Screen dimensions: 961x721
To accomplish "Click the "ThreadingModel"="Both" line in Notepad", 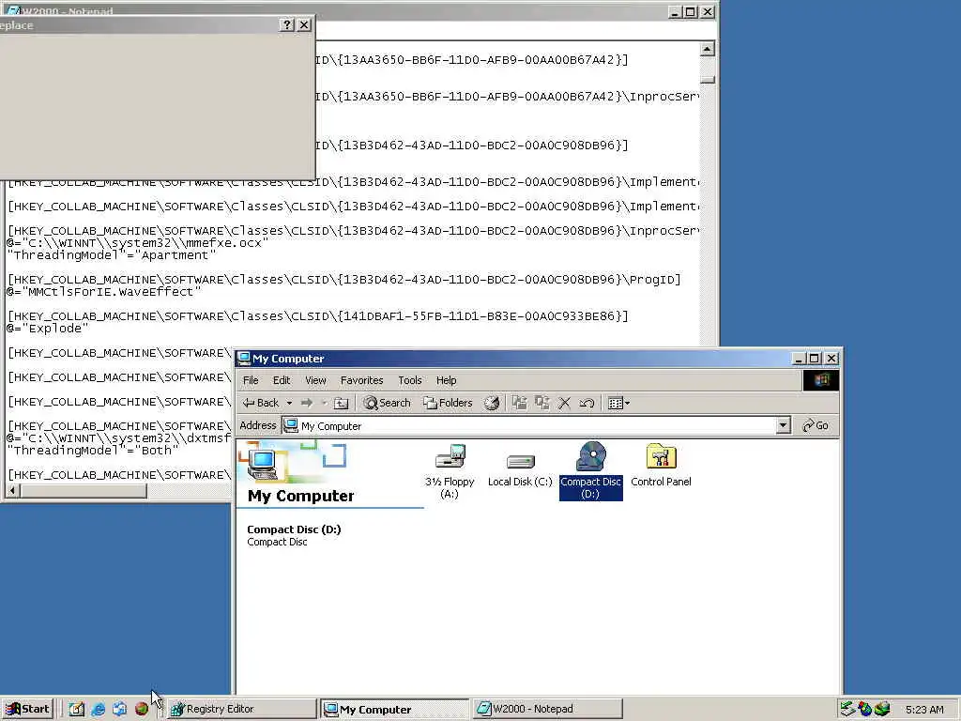I will pyautogui.click(x=93, y=451).
